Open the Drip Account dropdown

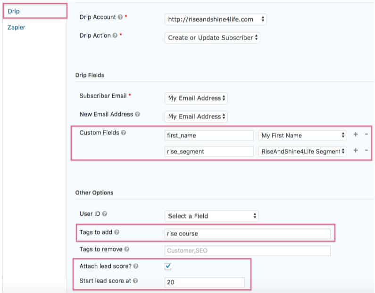click(x=216, y=19)
